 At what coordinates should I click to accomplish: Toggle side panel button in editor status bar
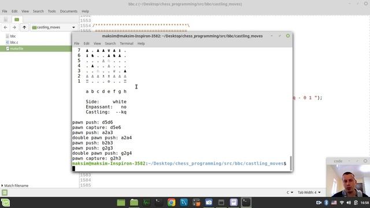pos(5,192)
